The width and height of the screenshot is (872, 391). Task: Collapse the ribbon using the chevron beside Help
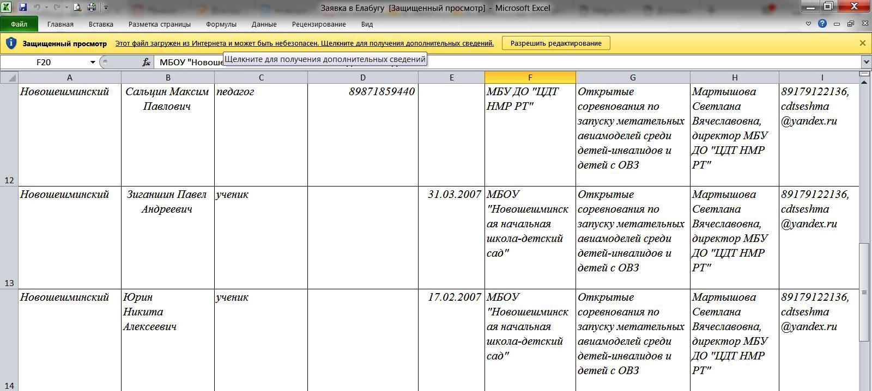809,24
